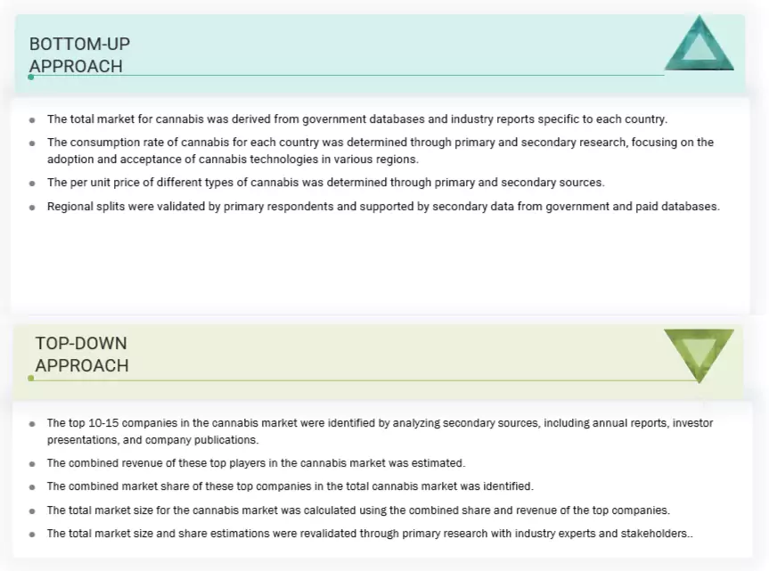Select the "TOP-DOWN APPROACH" heading
Image resolution: width=769 pixels, height=571 pixels.
pyautogui.click(x=81, y=354)
